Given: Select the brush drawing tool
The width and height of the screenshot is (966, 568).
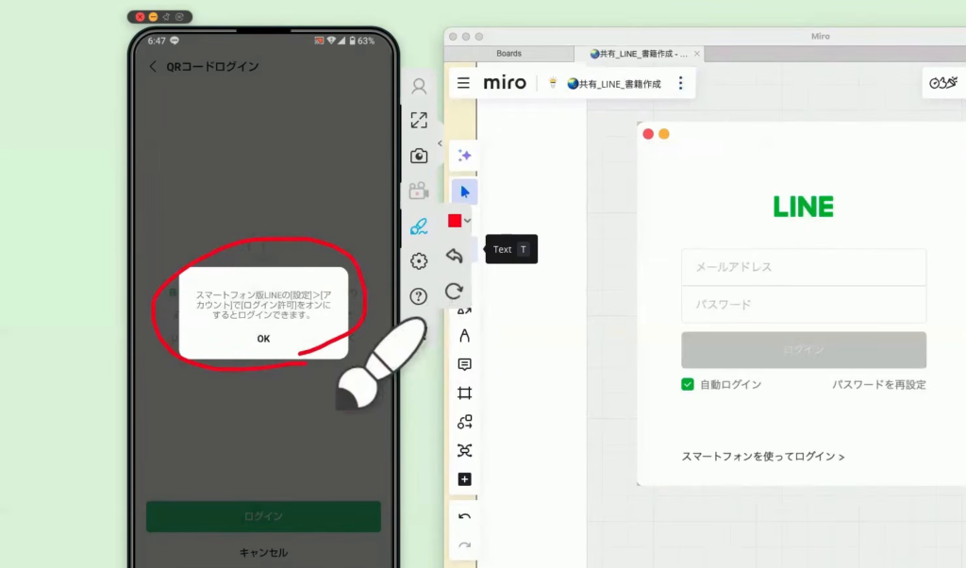Looking at the screenshot, I should click(x=419, y=226).
